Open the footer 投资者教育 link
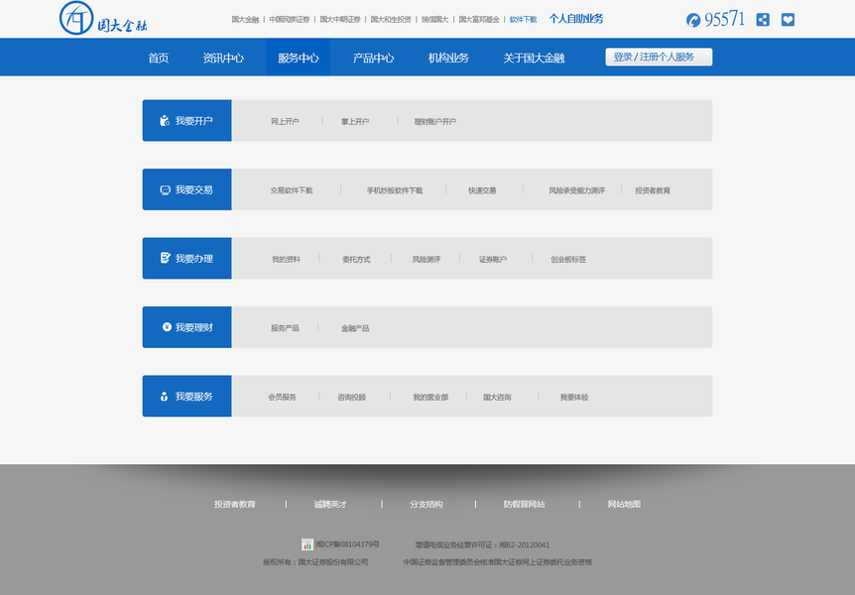The image size is (855, 595). pos(234,504)
